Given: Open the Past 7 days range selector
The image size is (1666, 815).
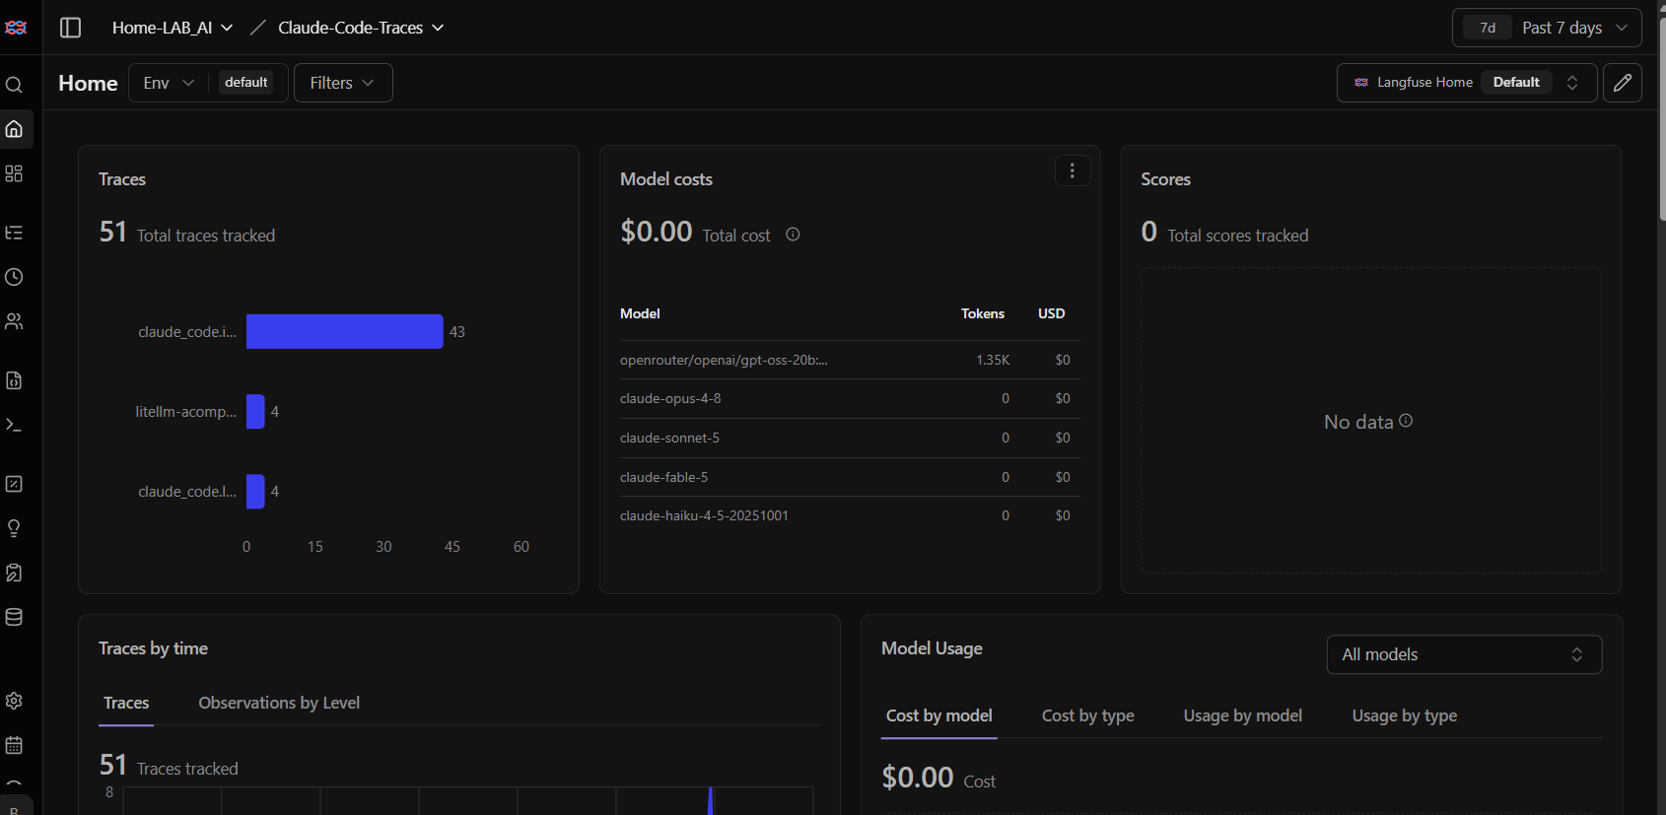Looking at the screenshot, I should click(x=1547, y=28).
